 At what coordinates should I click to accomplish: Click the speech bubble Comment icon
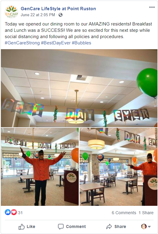(x=61, y=226)
